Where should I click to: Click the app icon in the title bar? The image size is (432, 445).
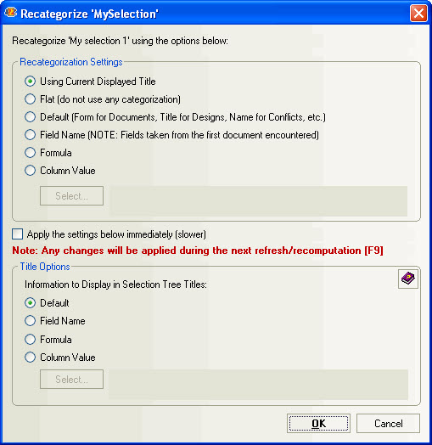[x=10, y=13]
